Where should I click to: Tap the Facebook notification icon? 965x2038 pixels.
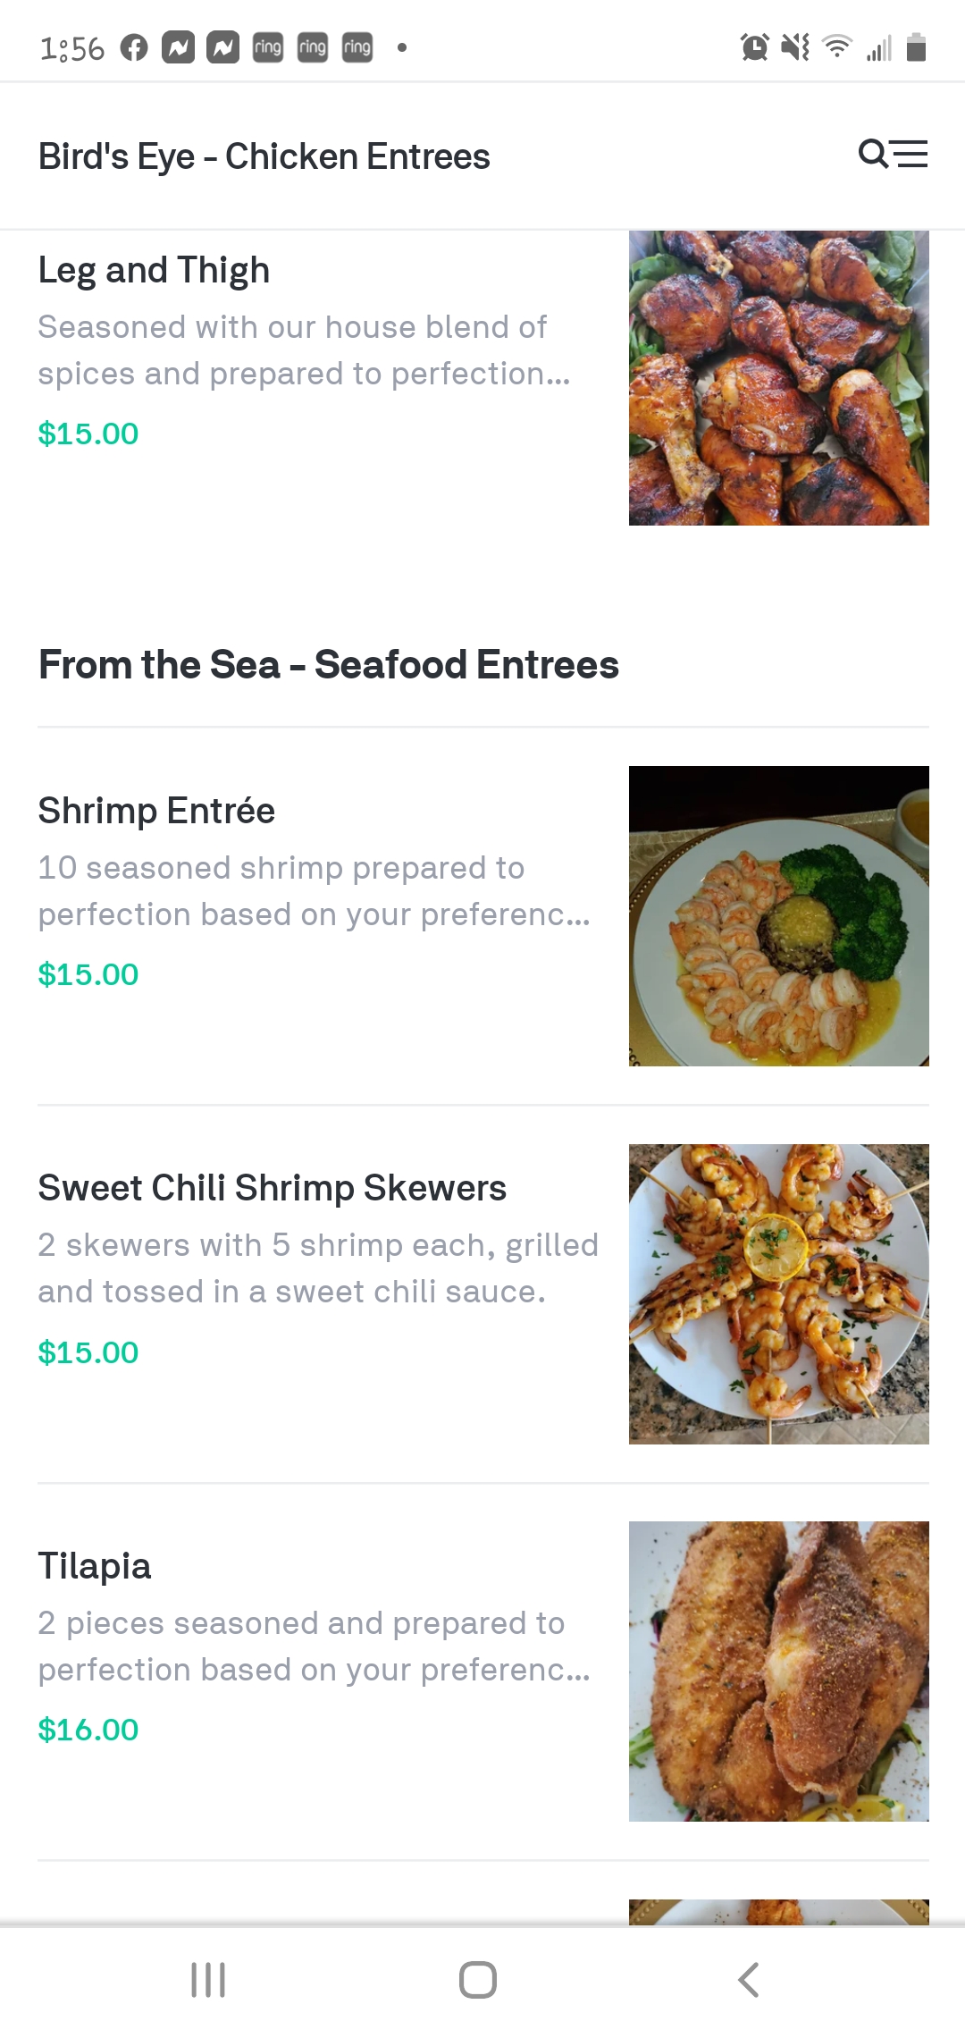134,47
